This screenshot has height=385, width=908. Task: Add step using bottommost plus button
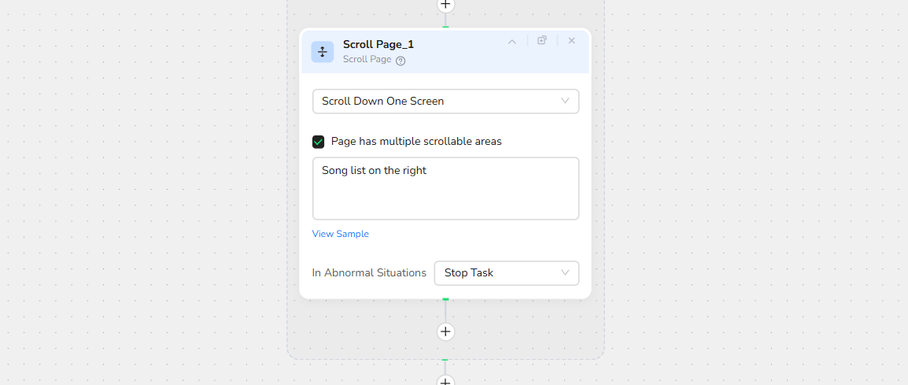pos(445,381)
